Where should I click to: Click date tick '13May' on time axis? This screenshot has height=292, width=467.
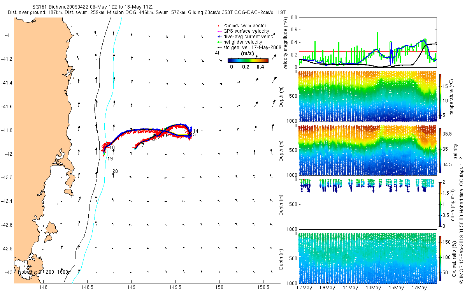(373, 288)
